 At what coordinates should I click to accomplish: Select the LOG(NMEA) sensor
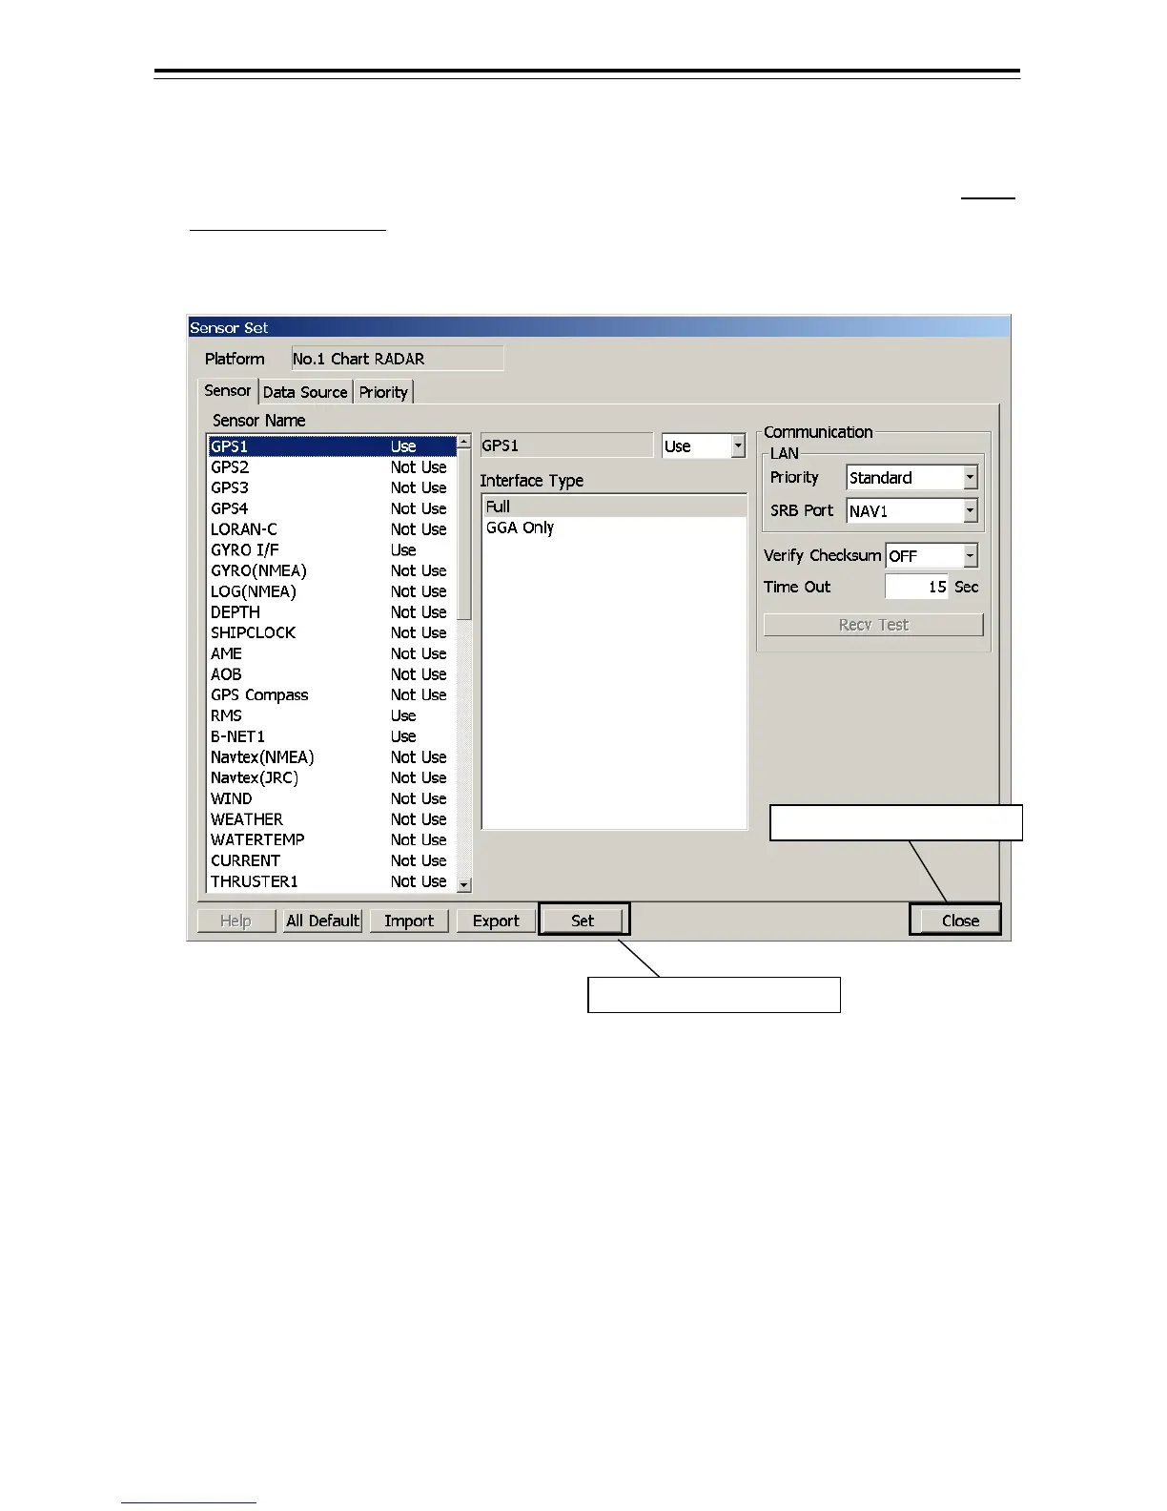click(x=332, y=591)
